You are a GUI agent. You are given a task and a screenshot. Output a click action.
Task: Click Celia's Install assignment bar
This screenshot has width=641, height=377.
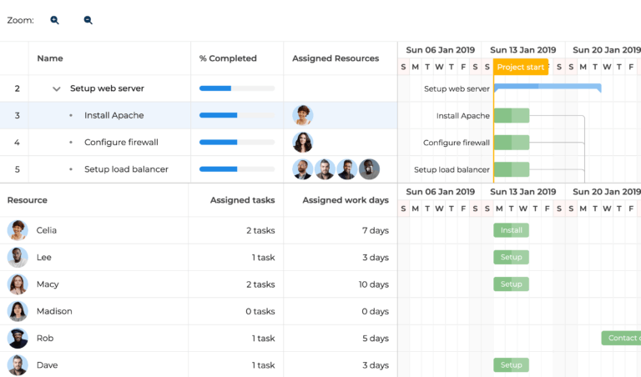coord(511,230)
